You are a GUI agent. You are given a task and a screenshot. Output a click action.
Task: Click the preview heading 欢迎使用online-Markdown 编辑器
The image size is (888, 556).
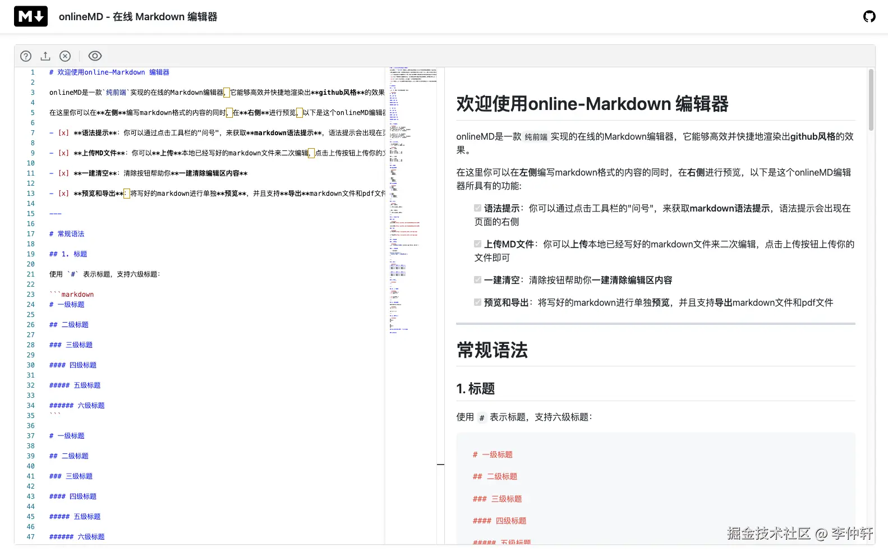[x=592, y=104]
